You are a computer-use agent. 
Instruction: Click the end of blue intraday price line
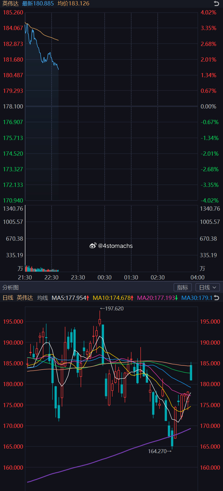click(58, 69)
